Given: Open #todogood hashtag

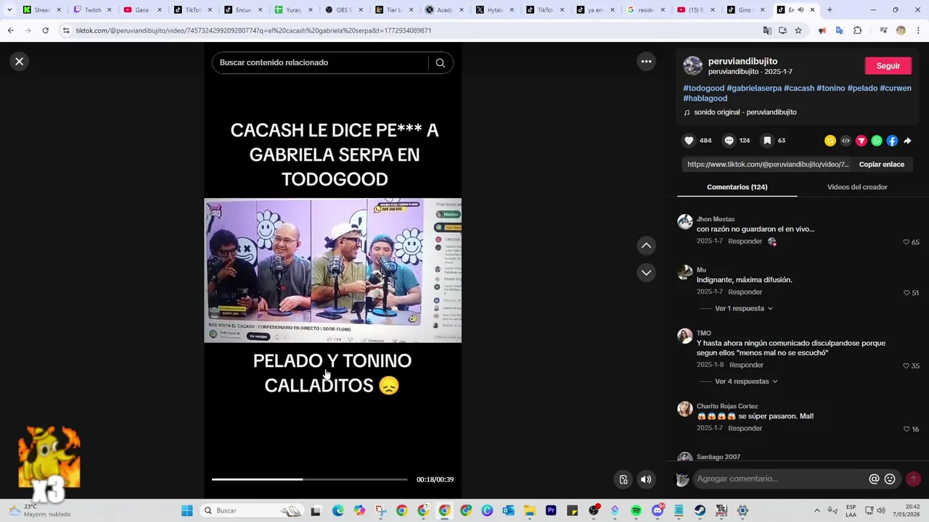Looking at the screenshot, I should pyautogui.click(x=703, y=88).
